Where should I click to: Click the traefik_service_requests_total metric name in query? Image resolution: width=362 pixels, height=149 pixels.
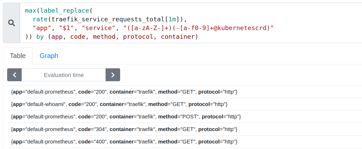point(108,19)
